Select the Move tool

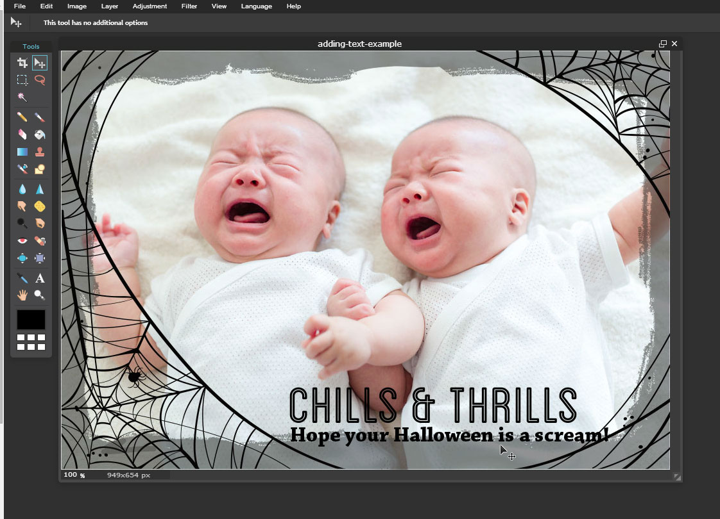point(40,63)
